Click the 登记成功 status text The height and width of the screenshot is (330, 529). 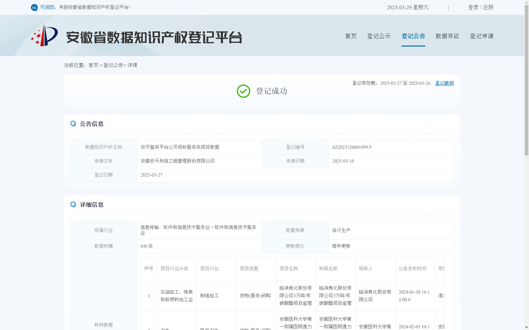pos(271,91)
